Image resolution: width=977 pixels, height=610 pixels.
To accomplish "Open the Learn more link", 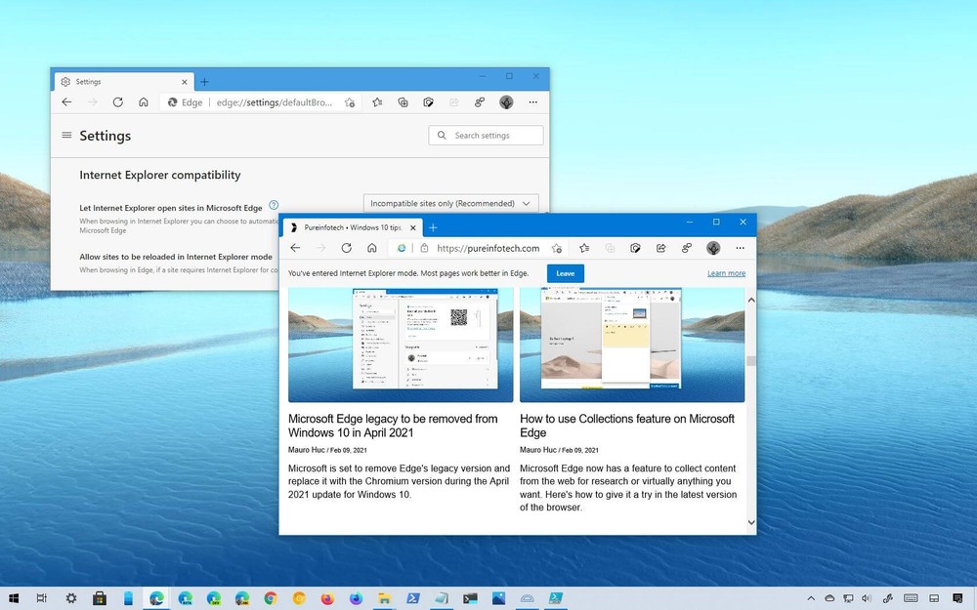I will [727, 273].
